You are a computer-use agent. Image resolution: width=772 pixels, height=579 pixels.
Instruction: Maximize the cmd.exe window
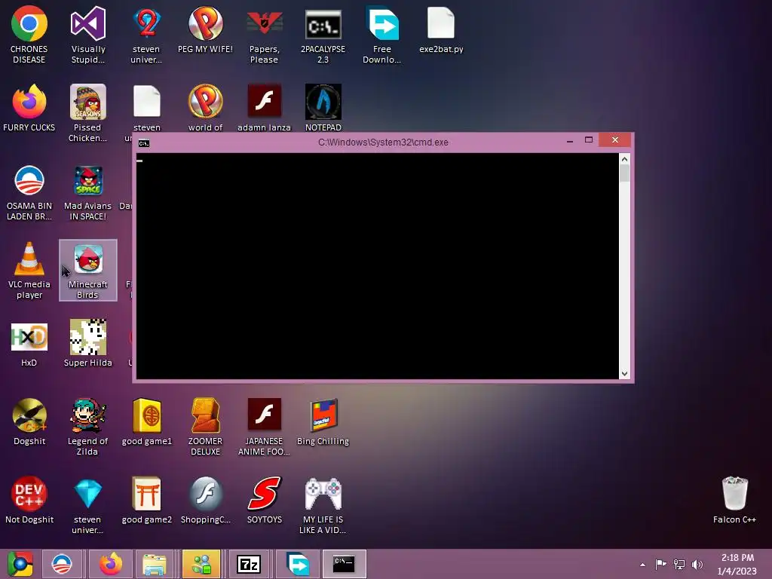point(588,140)
